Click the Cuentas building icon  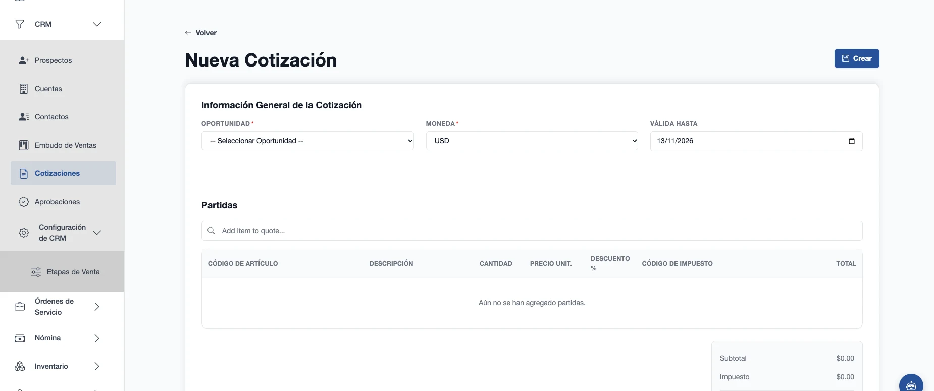pos(24,89)
